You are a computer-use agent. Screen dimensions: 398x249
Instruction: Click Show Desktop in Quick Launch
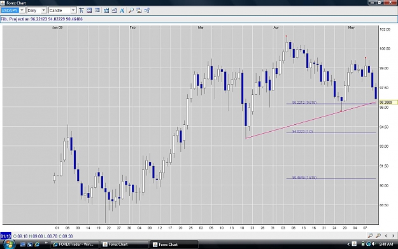(x=22, y=245)
